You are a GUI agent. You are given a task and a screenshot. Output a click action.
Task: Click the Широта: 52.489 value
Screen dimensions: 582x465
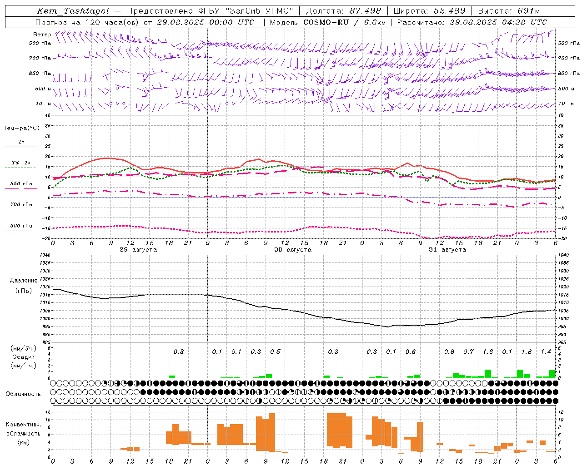point(430,11)
